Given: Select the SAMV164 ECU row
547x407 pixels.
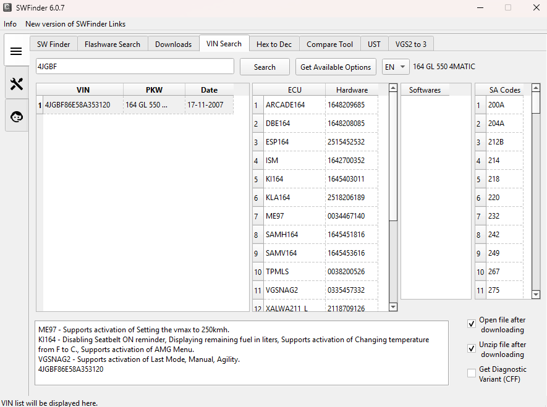Looking at the screenshot, I should coord(295,253).
